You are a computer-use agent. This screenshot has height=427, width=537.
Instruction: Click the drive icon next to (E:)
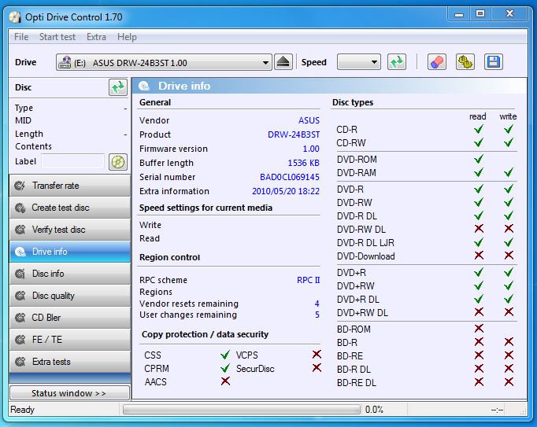(65, 62)
